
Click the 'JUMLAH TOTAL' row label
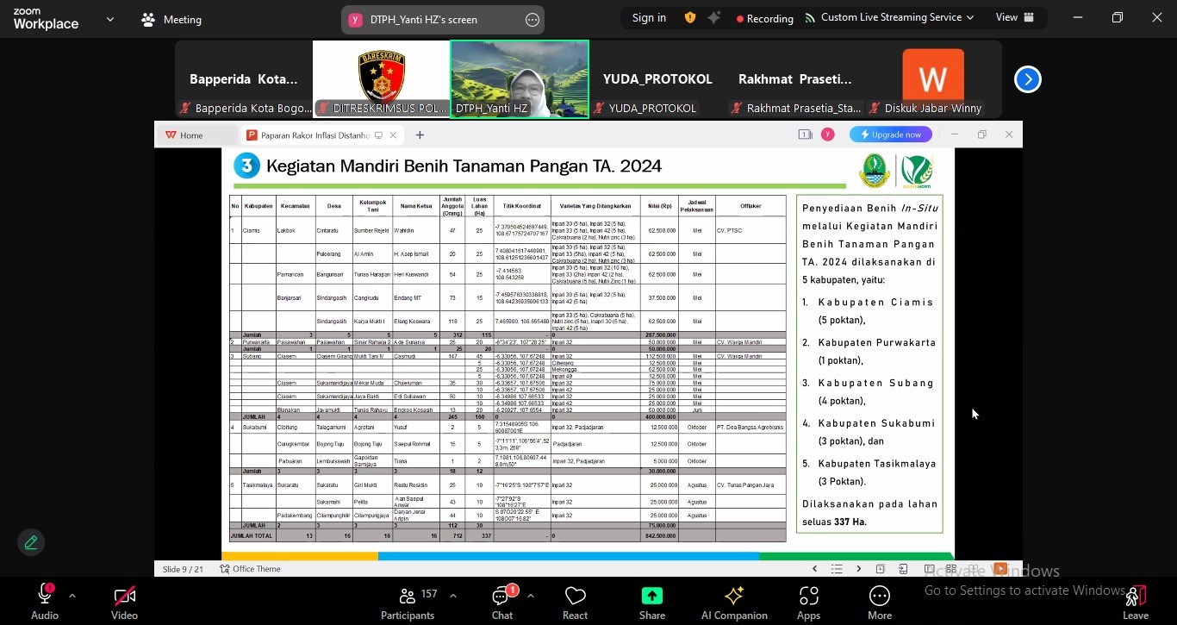pyautogui.click(x=252, y=535)
